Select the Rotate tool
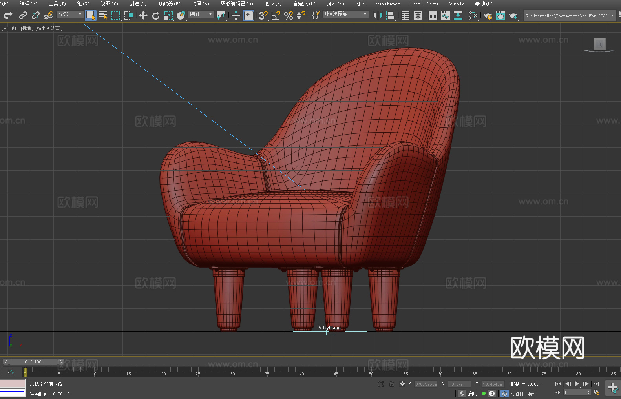The height and width of the screenshot is (399, 621). tap(156, 15)
